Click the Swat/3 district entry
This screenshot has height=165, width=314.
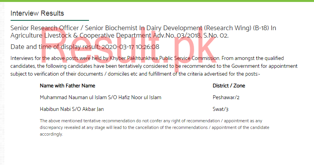pyautogui.click(x=220, y=109)
